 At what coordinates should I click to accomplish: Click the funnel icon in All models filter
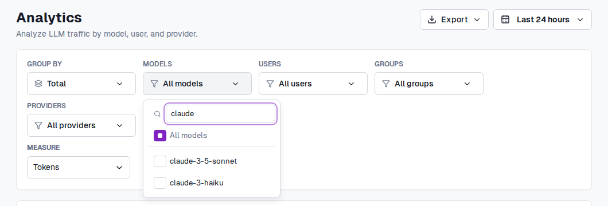154,84
